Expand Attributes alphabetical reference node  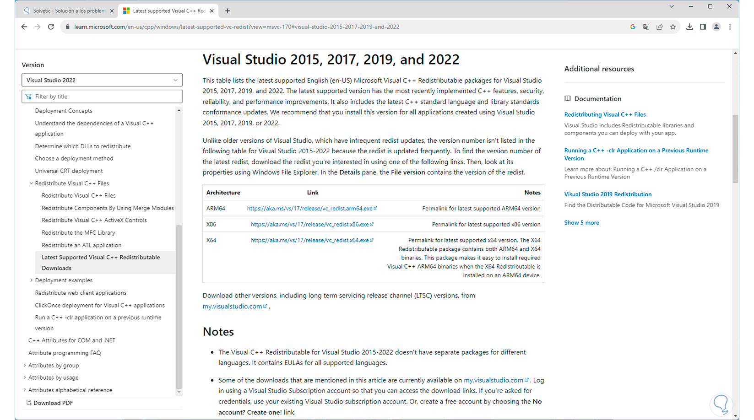click(25, 390)
